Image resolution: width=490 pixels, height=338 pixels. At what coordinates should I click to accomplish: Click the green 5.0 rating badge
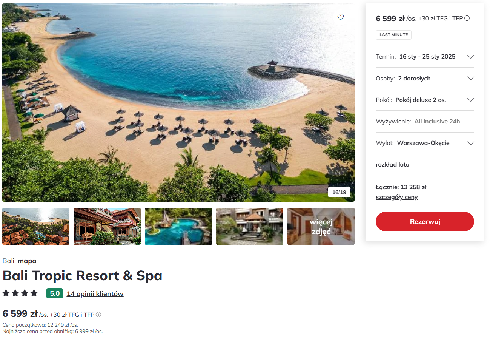[55, 293]
